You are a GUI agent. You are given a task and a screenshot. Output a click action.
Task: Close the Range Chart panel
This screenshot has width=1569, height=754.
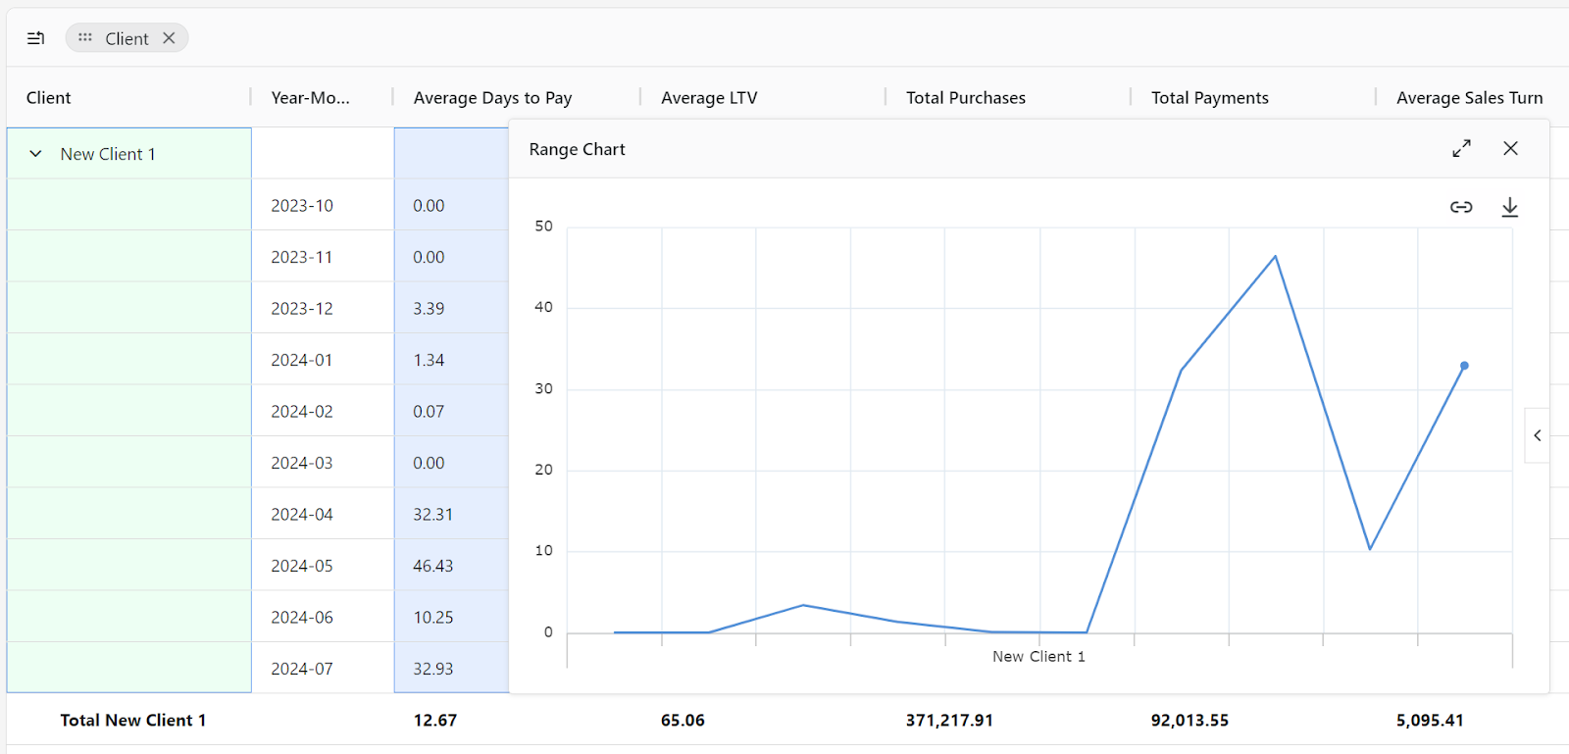(x=1510, y=148)
